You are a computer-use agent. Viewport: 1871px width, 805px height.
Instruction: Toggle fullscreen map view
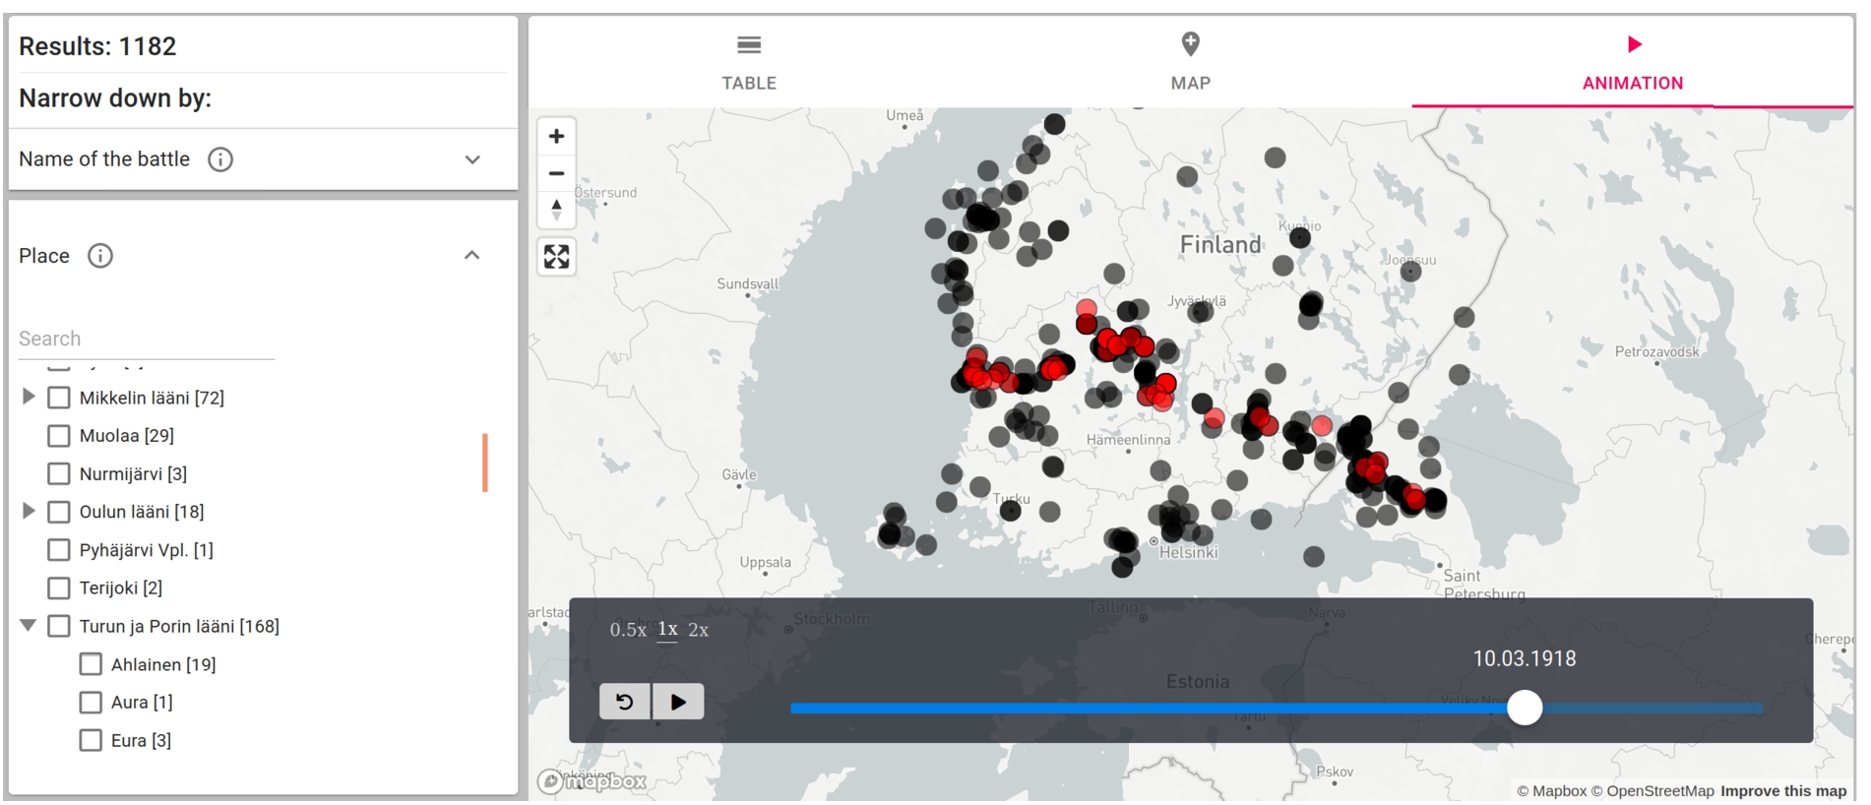click(556, 257)
